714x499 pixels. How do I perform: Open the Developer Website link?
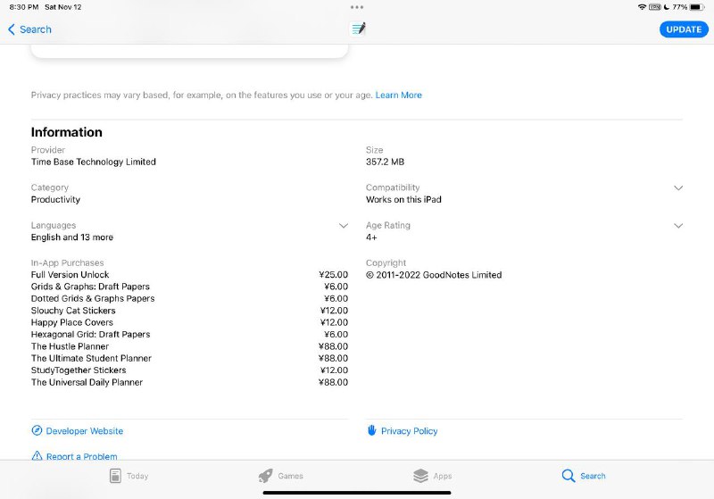coord(84,430)
